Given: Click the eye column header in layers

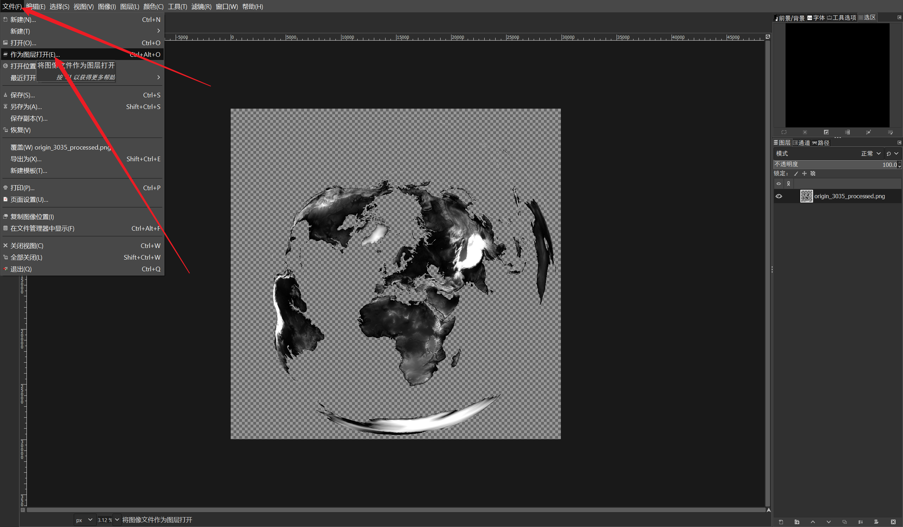Looking at the screenshot, I should (x=778, y=184).
